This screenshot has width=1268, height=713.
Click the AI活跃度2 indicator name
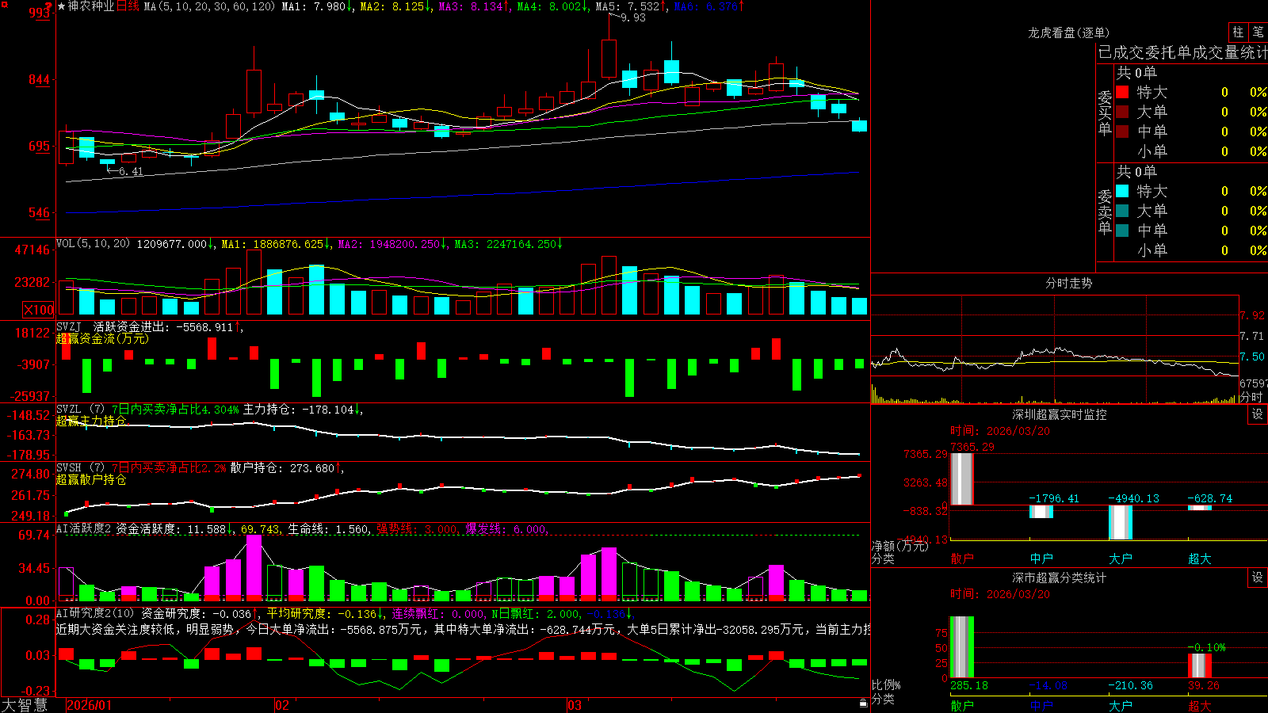click(84, 529)
